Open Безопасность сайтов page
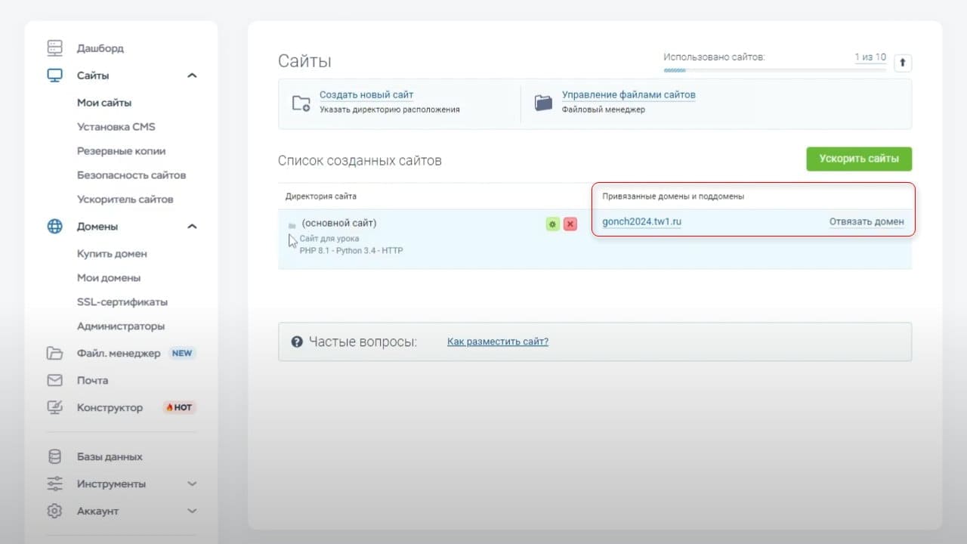 pos(131,175)
